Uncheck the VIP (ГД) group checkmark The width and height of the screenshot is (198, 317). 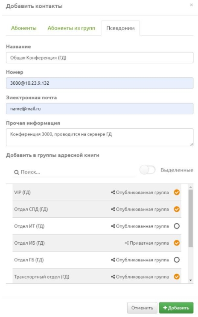tap(177, 192)
